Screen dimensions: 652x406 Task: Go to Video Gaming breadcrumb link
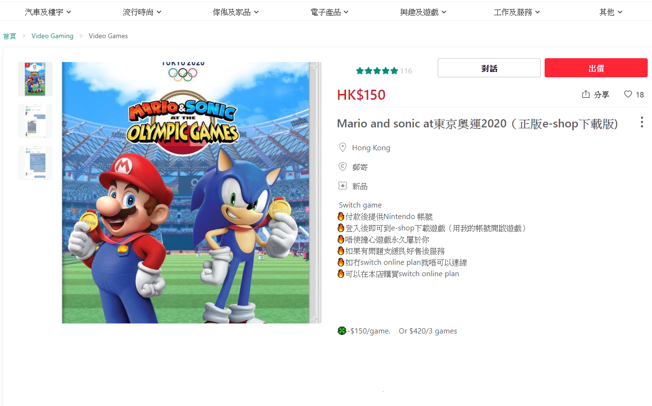[x=53, y=36]
